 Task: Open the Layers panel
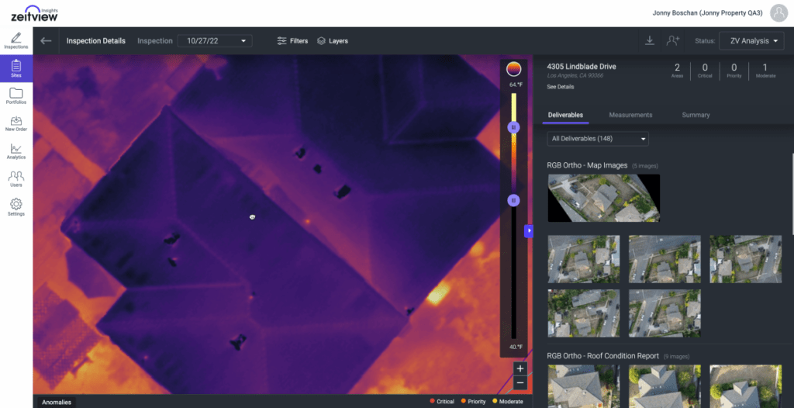333,41
